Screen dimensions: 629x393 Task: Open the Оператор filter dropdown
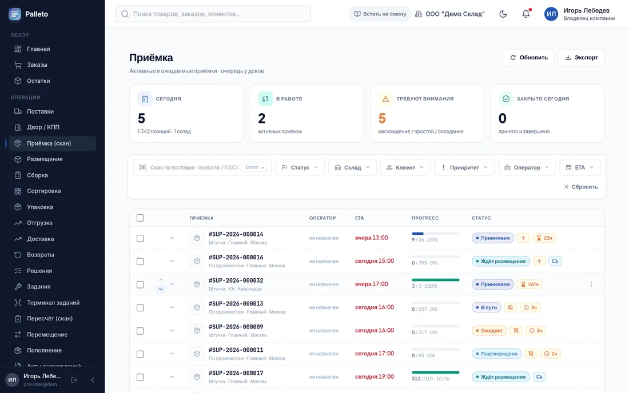(527, 167)
